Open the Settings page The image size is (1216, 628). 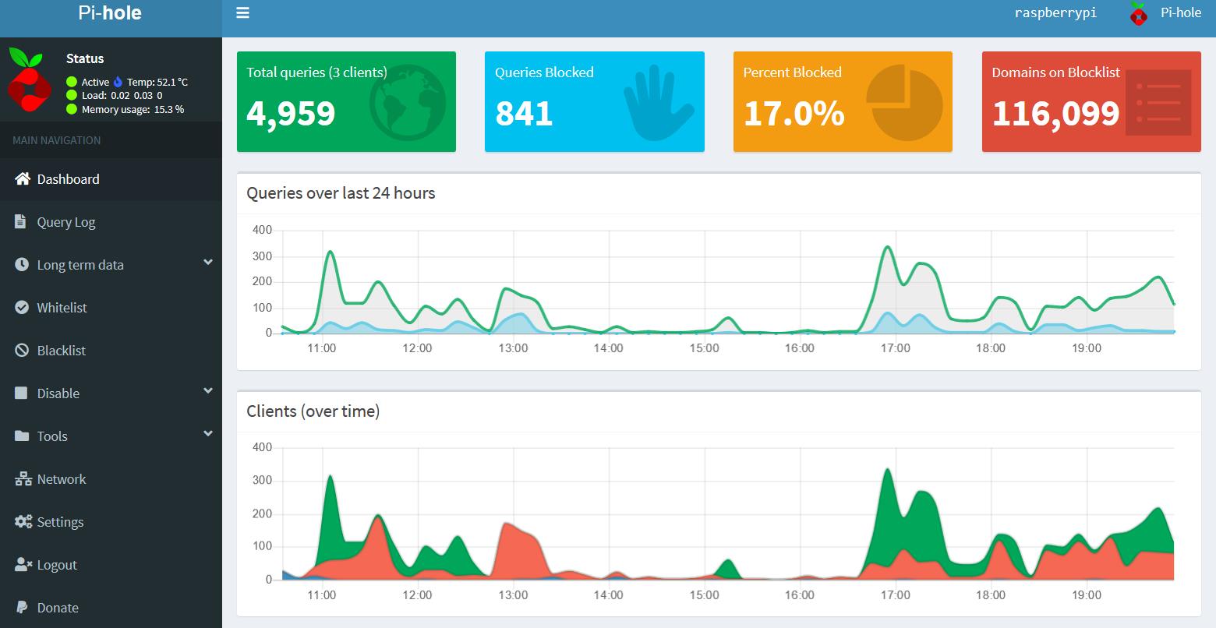[111, 522]
